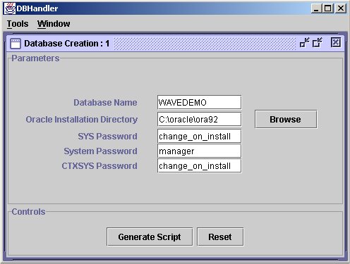The height and width of the screenshot is (264, 350).
Task: Click the Database Creation : 1 title bar
Action: pyautogui.click(x=175, y=44)
